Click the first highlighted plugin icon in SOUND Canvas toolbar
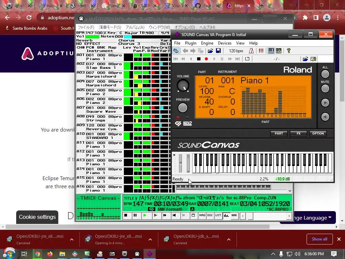This screenshot has width=345, height=259. (x=176, y=51)
